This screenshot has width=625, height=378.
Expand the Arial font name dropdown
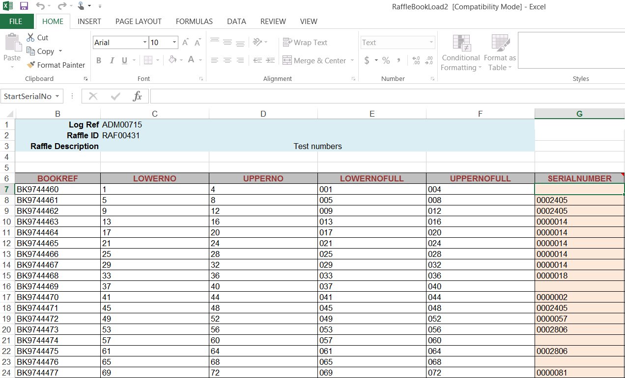click(x=145, y=43)
